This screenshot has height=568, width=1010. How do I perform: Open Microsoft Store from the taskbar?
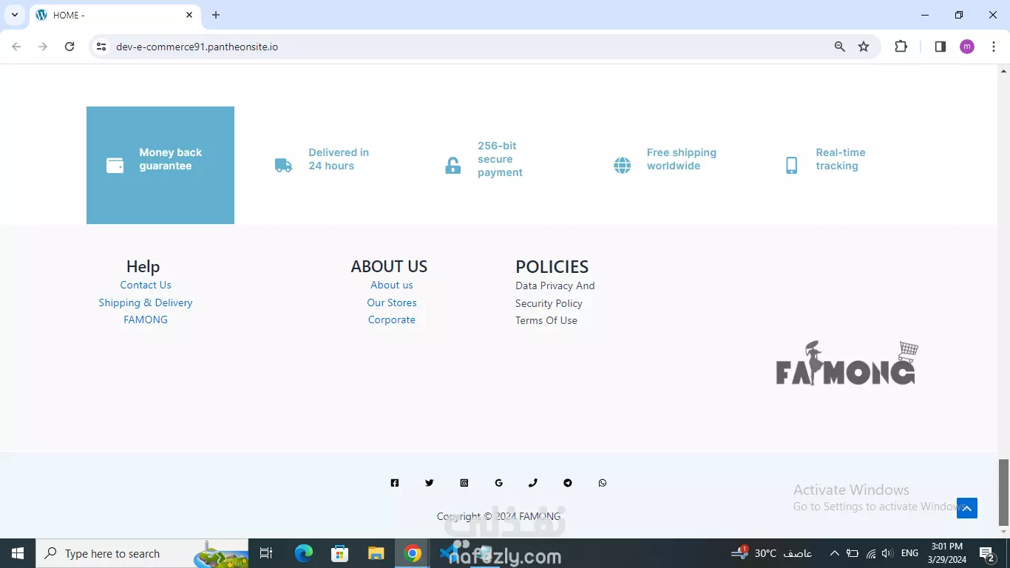340,553
